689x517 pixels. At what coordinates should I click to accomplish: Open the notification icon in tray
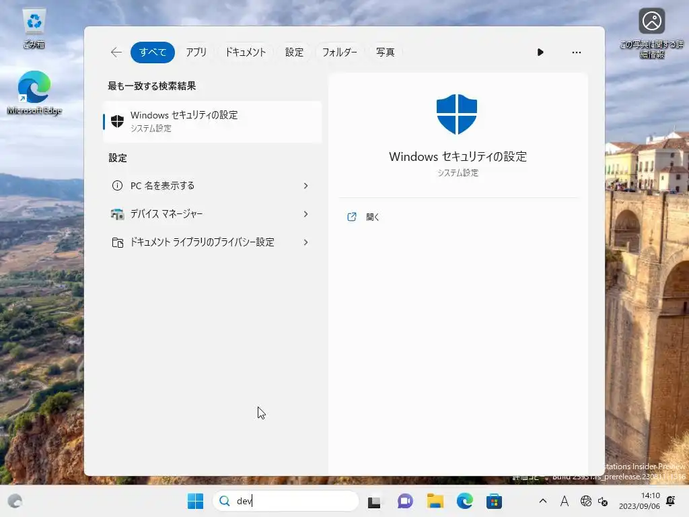tap(671, 500)
